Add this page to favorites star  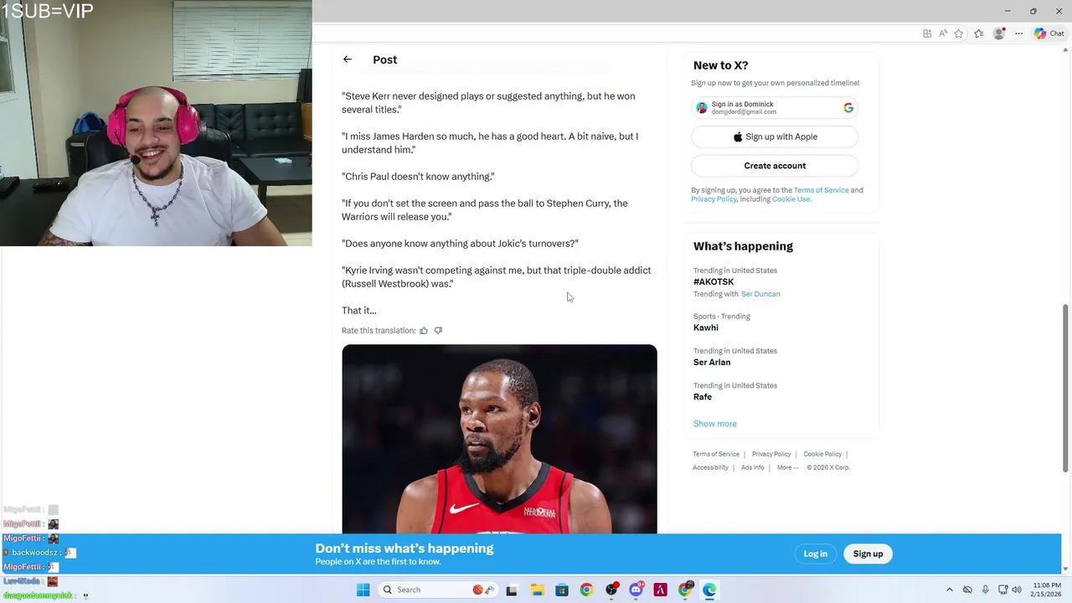(959, 33)
